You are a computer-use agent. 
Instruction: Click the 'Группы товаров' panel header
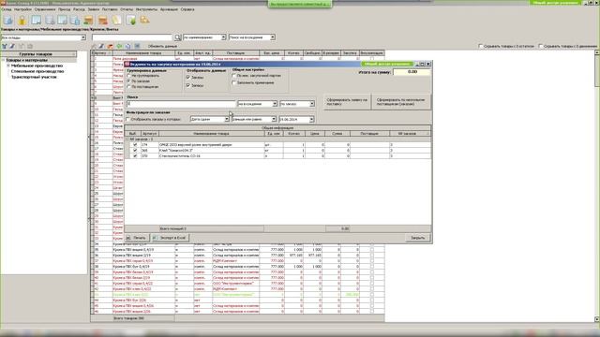38,54
